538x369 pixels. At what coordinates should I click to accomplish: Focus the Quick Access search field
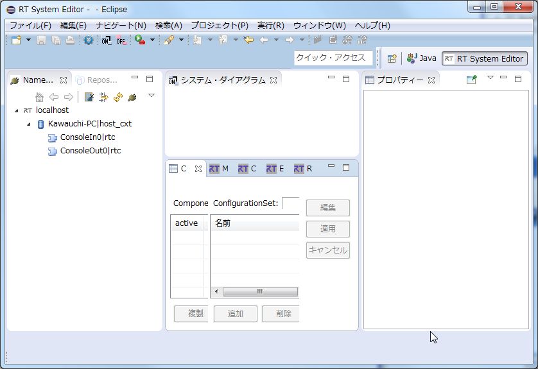tap(333, 58)
